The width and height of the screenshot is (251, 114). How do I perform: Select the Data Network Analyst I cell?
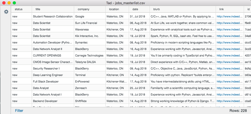coord(53,94)
